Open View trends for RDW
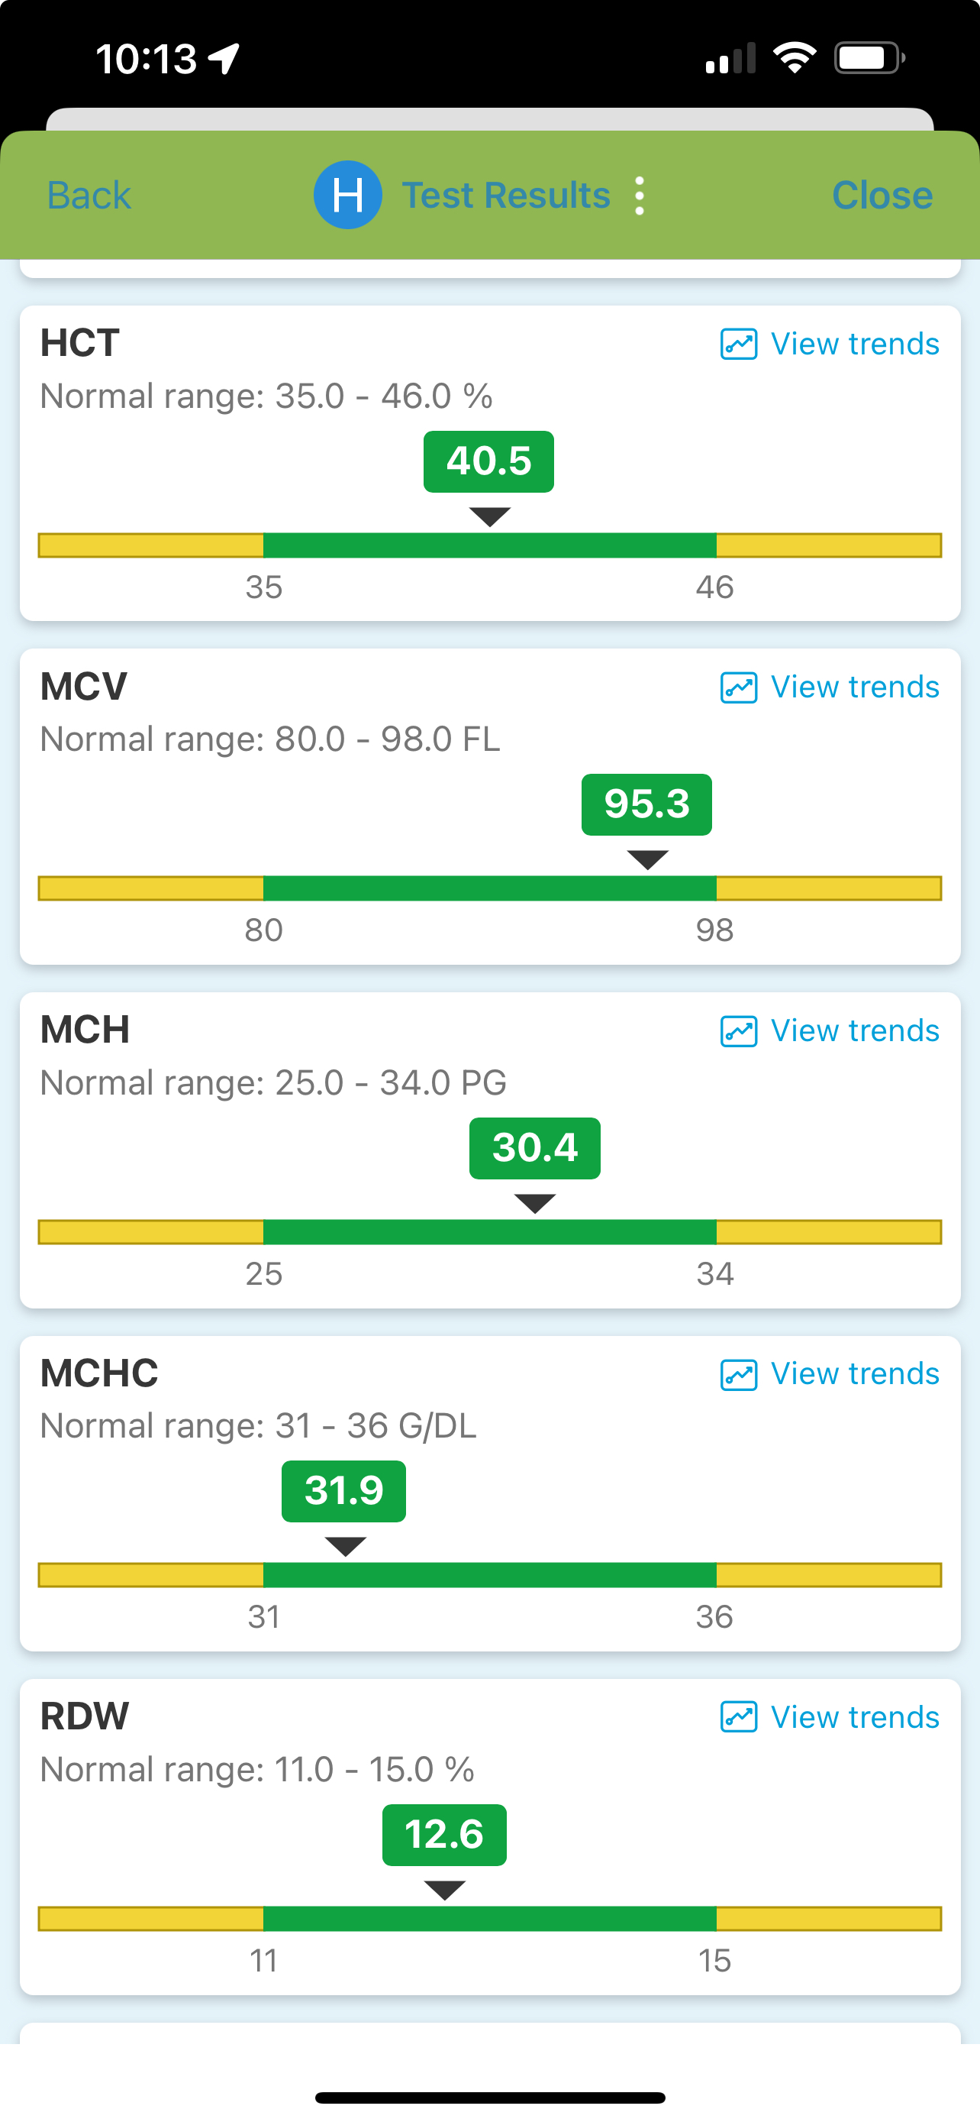Screen dimensions: 980x2122 click(855, 1717)
